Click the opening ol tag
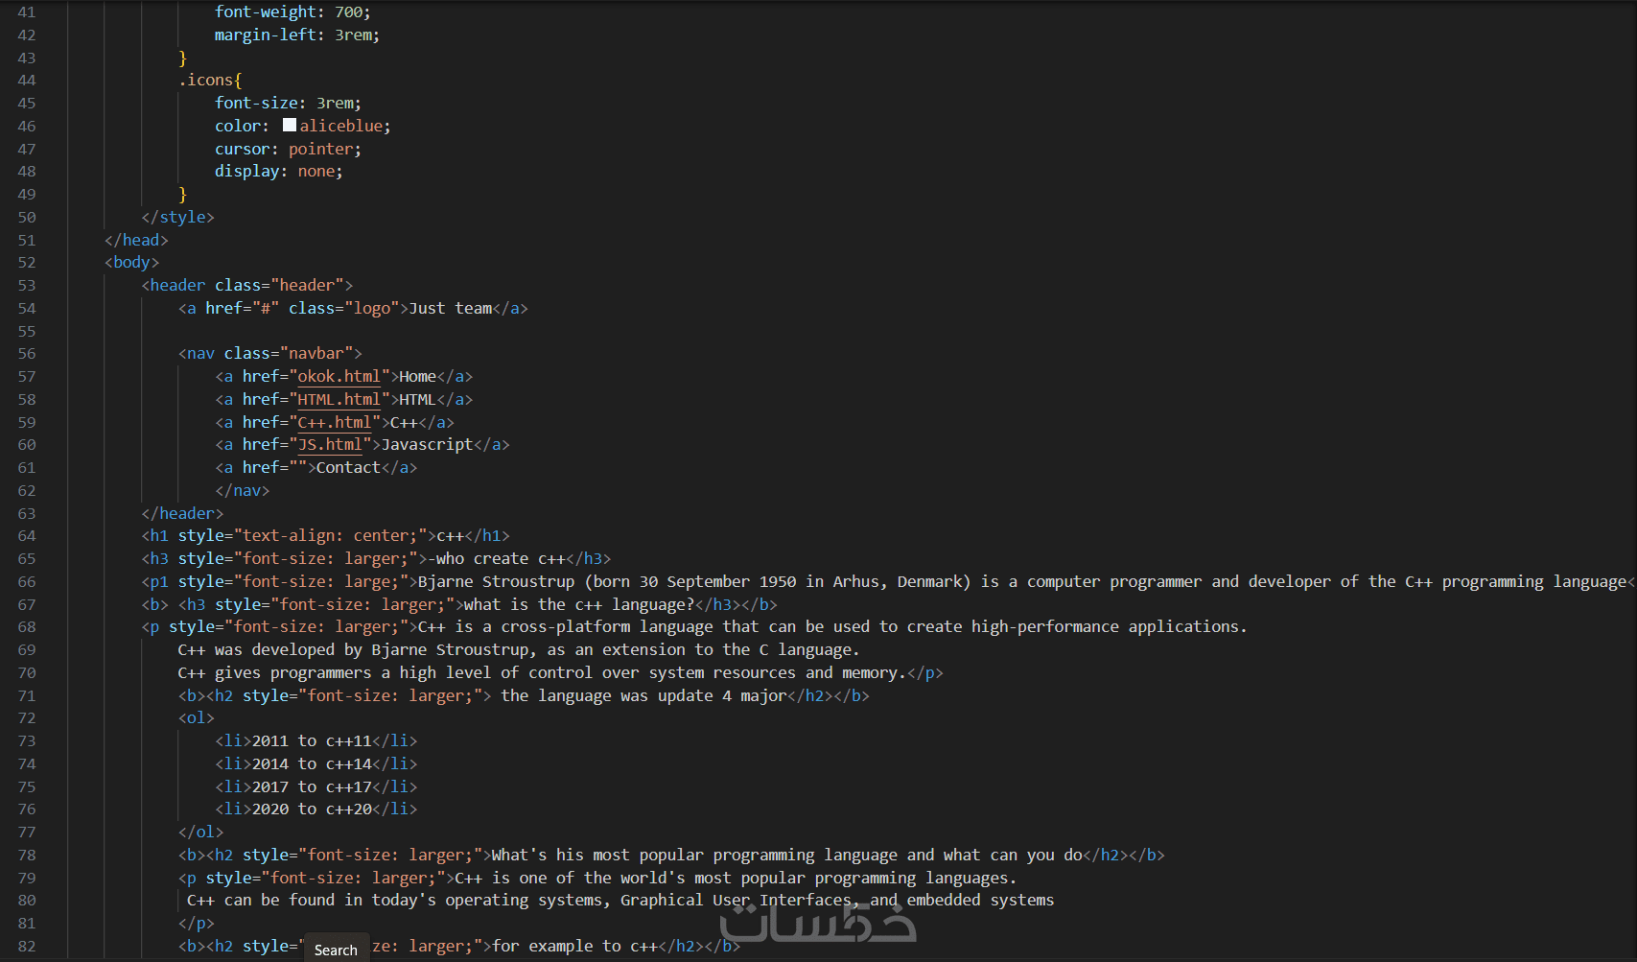The image size is (1637, 962). coord(196,718)
